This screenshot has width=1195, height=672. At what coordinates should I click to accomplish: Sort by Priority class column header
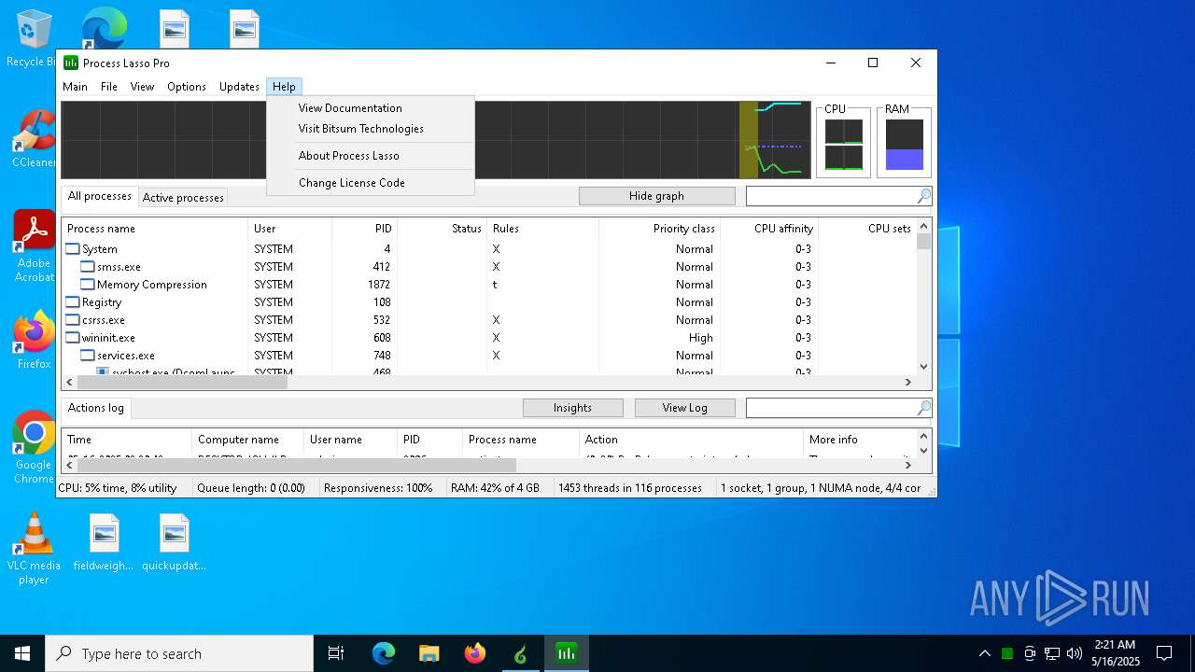tap(659, 229)
